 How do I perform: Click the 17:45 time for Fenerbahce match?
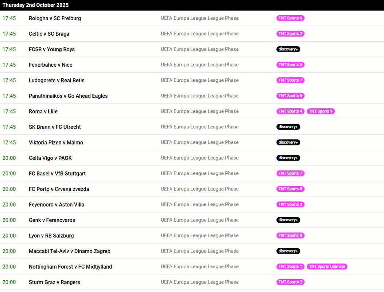click(x=9, y=65)
